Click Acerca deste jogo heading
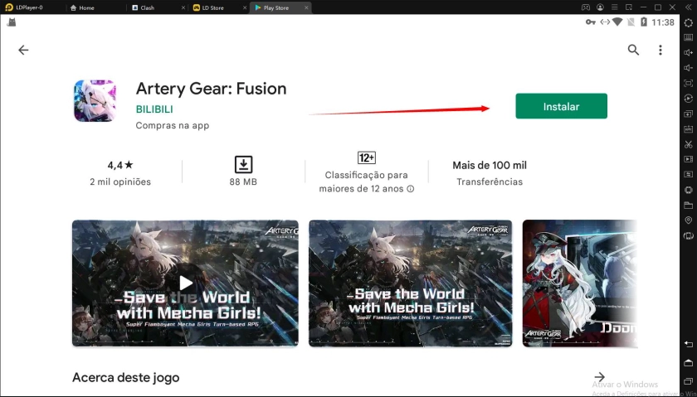Image resolution: width=697 pixels, height=397 pixels. [x=126, y=377]
